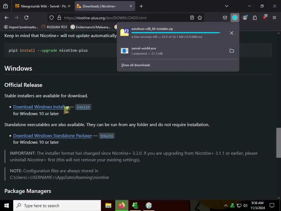This screenshot has width=281, height=211.
Task: Open SHA256 link for Windows Installer
Action: pos(83,107)
